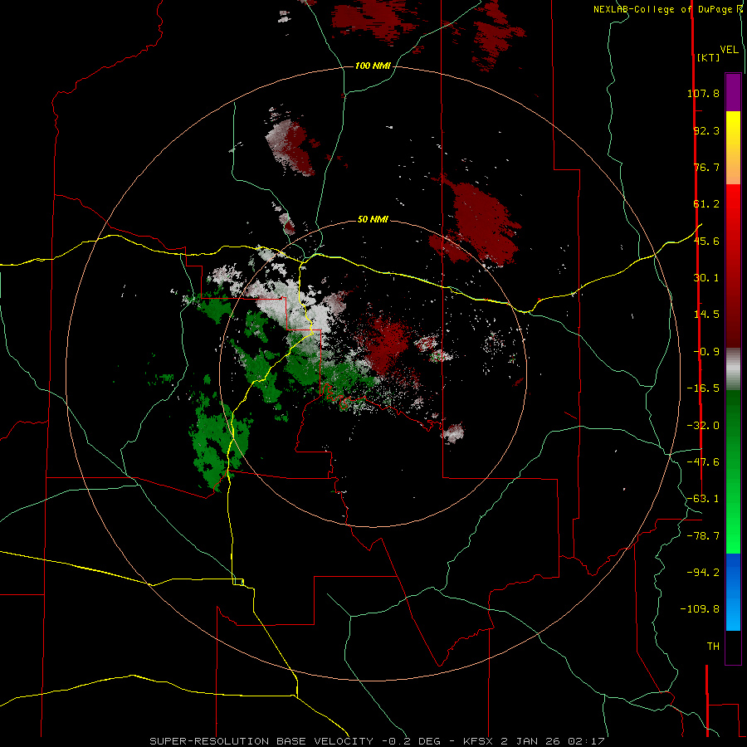
Task: Select the yellow-orange segment of the color bar
Action: click(733, 148)
